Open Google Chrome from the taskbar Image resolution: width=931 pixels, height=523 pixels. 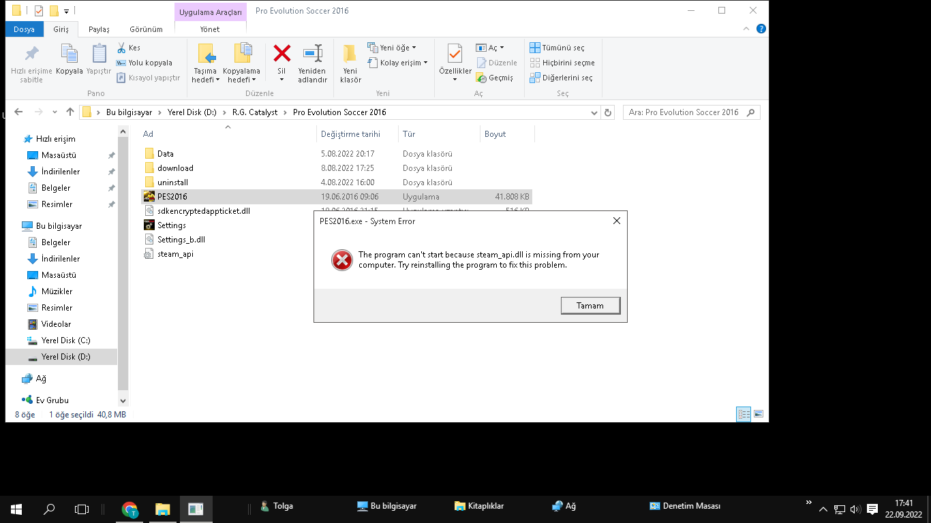tap(129, 508)
